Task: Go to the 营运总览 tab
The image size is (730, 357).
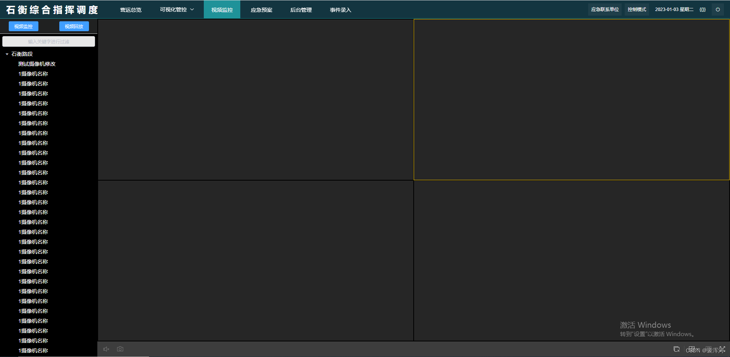Action: (131, 10)
